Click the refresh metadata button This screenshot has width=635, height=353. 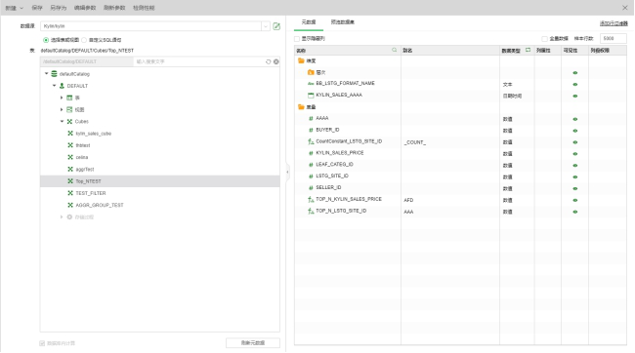(253, 343)
